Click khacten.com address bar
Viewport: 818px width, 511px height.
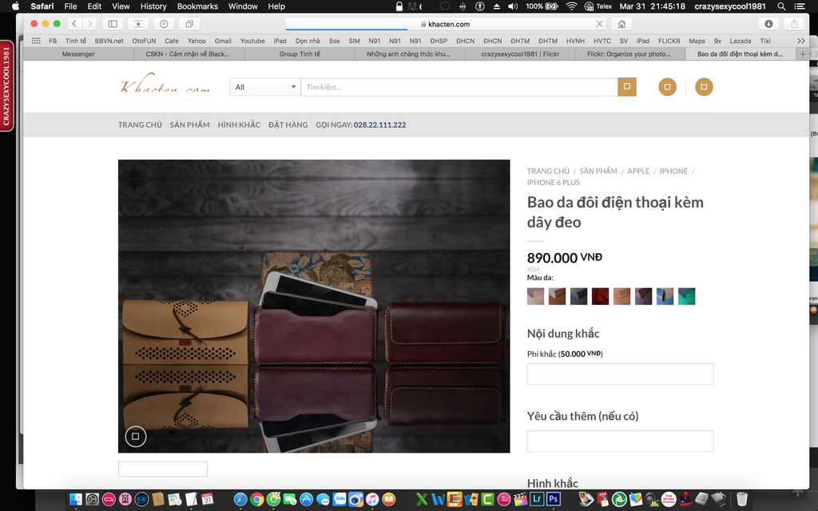445,24
